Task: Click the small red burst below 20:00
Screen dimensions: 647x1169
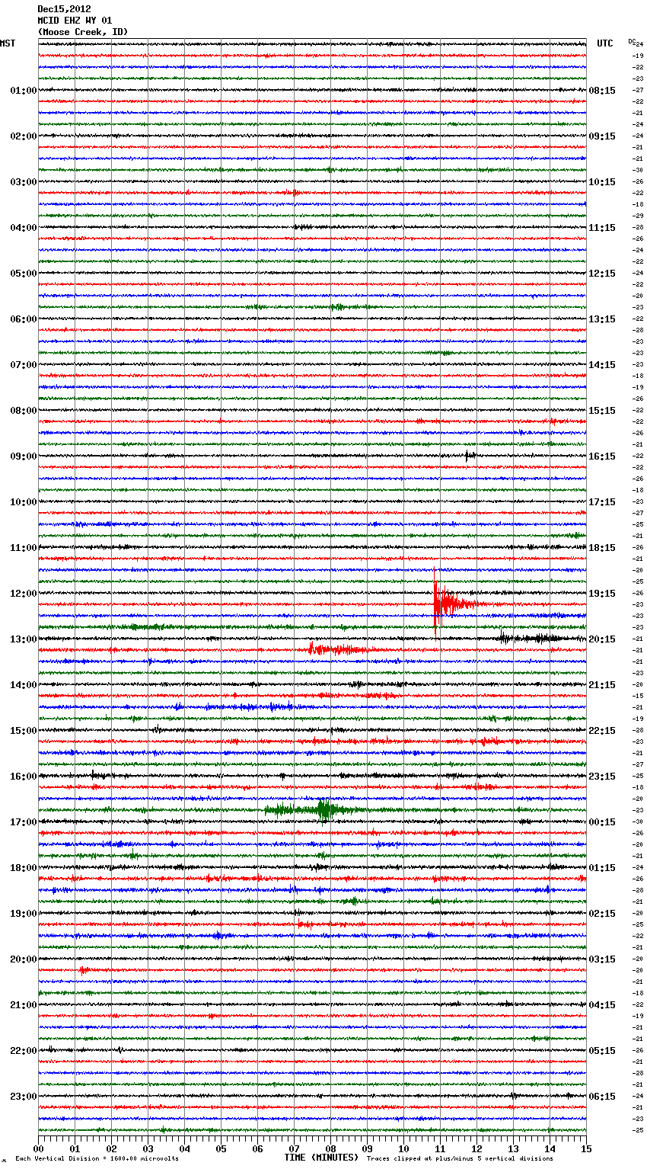Action: [84, 970]
